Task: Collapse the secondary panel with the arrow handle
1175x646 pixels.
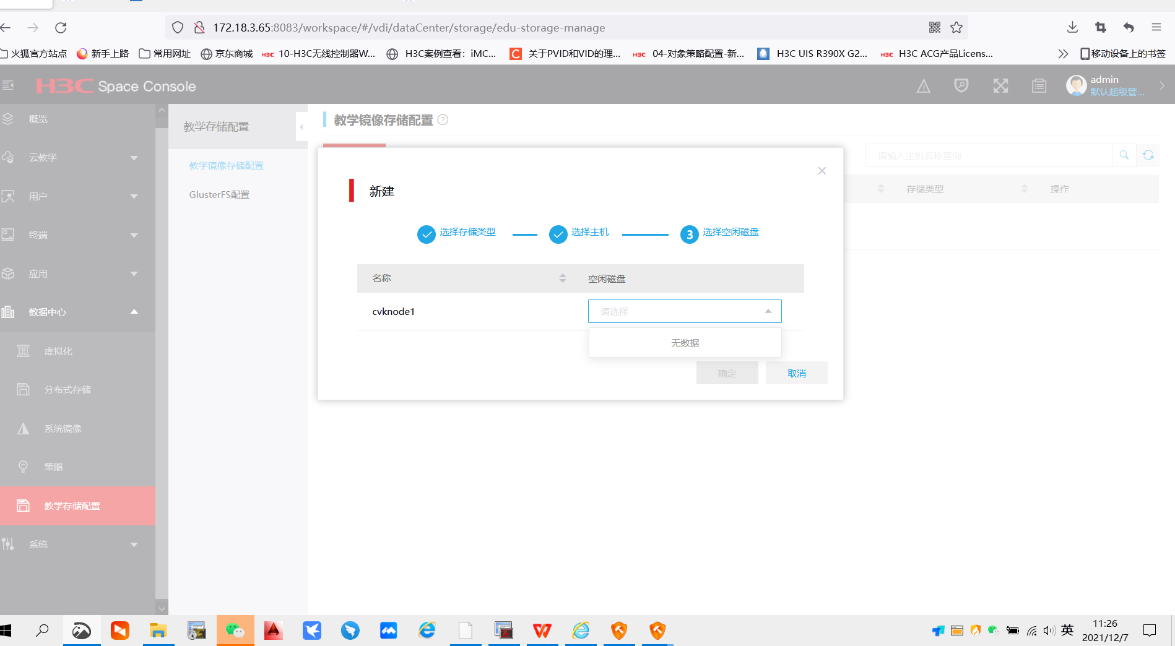Action: click(x=301, y=127)
